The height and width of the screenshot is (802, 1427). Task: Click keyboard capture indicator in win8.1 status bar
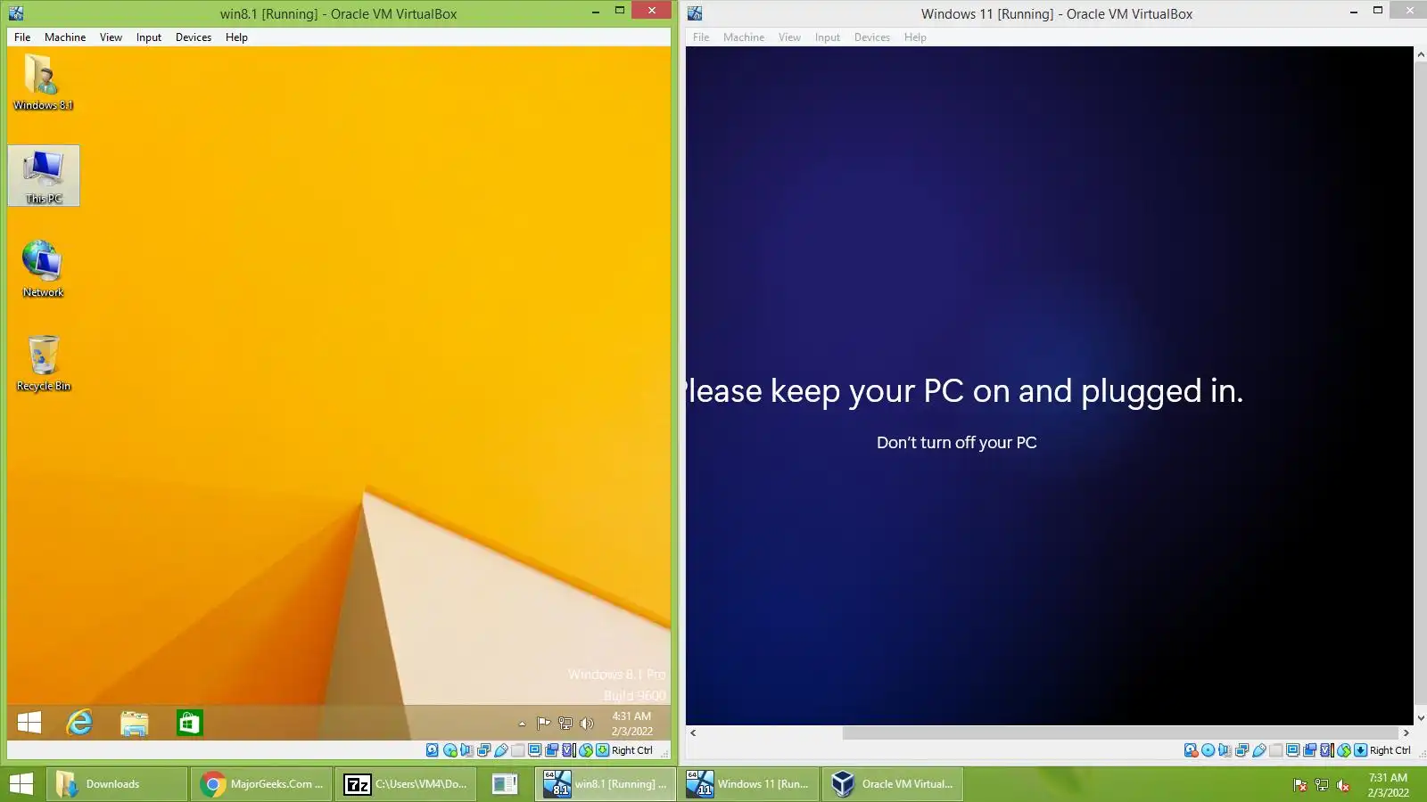[x=603, y=750]
